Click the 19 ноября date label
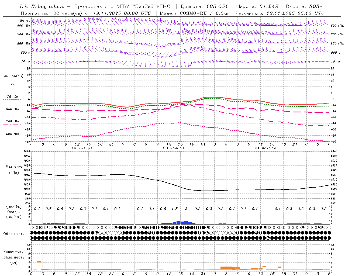This screenshot has width=345, height=276. pos(82,148)
